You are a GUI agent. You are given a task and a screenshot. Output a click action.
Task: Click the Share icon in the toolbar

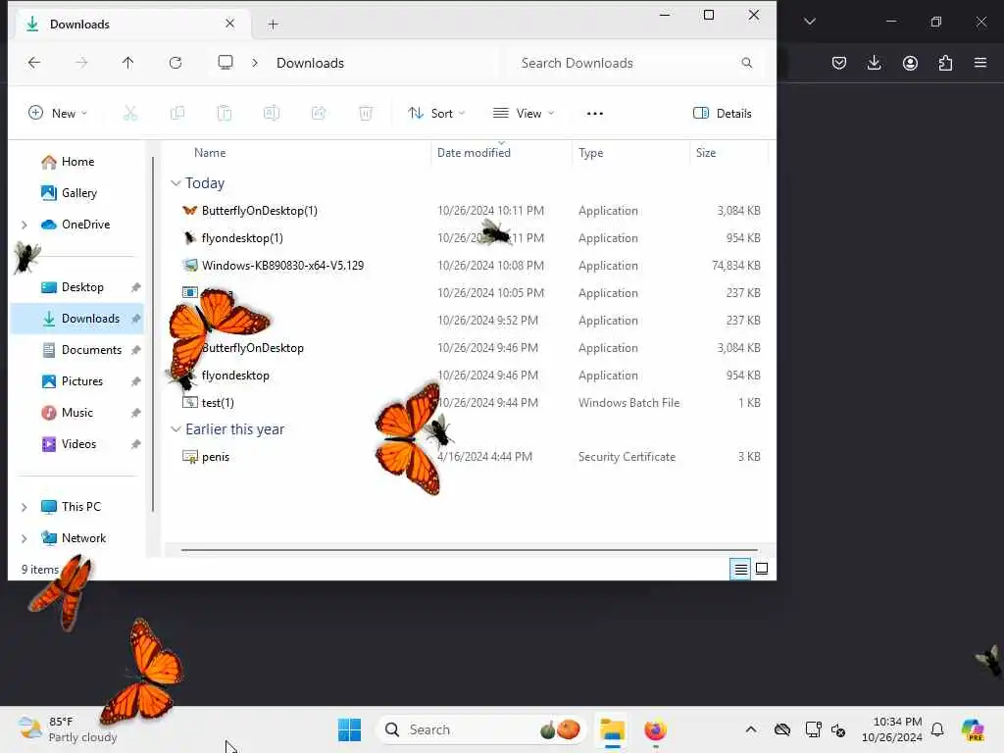tap(319, 114)
